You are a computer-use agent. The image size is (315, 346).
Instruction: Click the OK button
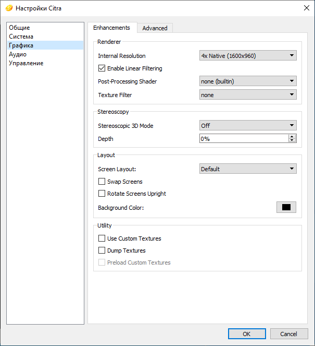point(247,334)
